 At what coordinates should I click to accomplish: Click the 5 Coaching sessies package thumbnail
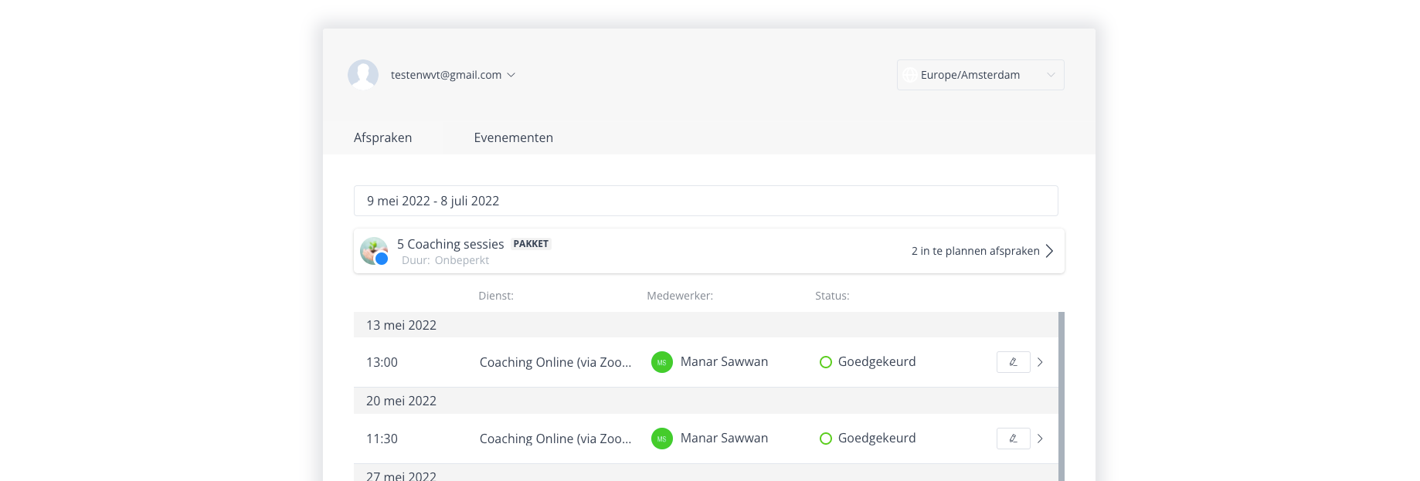coord(374,251)
